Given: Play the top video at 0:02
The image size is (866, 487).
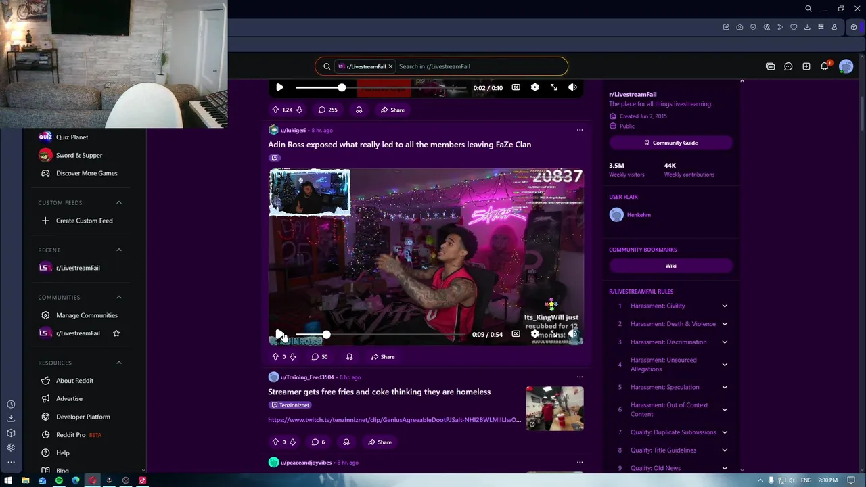Looking at the screenshot, I should pyautogui.click(x=279, y=87).
